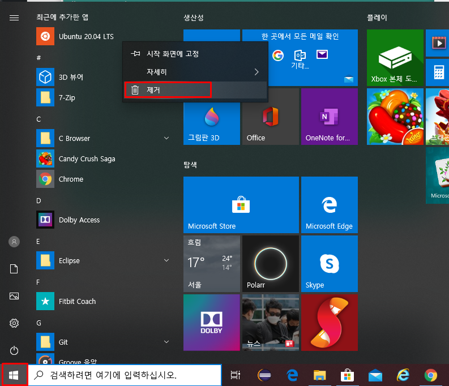Open the movies and TV tile

point(438,43)
